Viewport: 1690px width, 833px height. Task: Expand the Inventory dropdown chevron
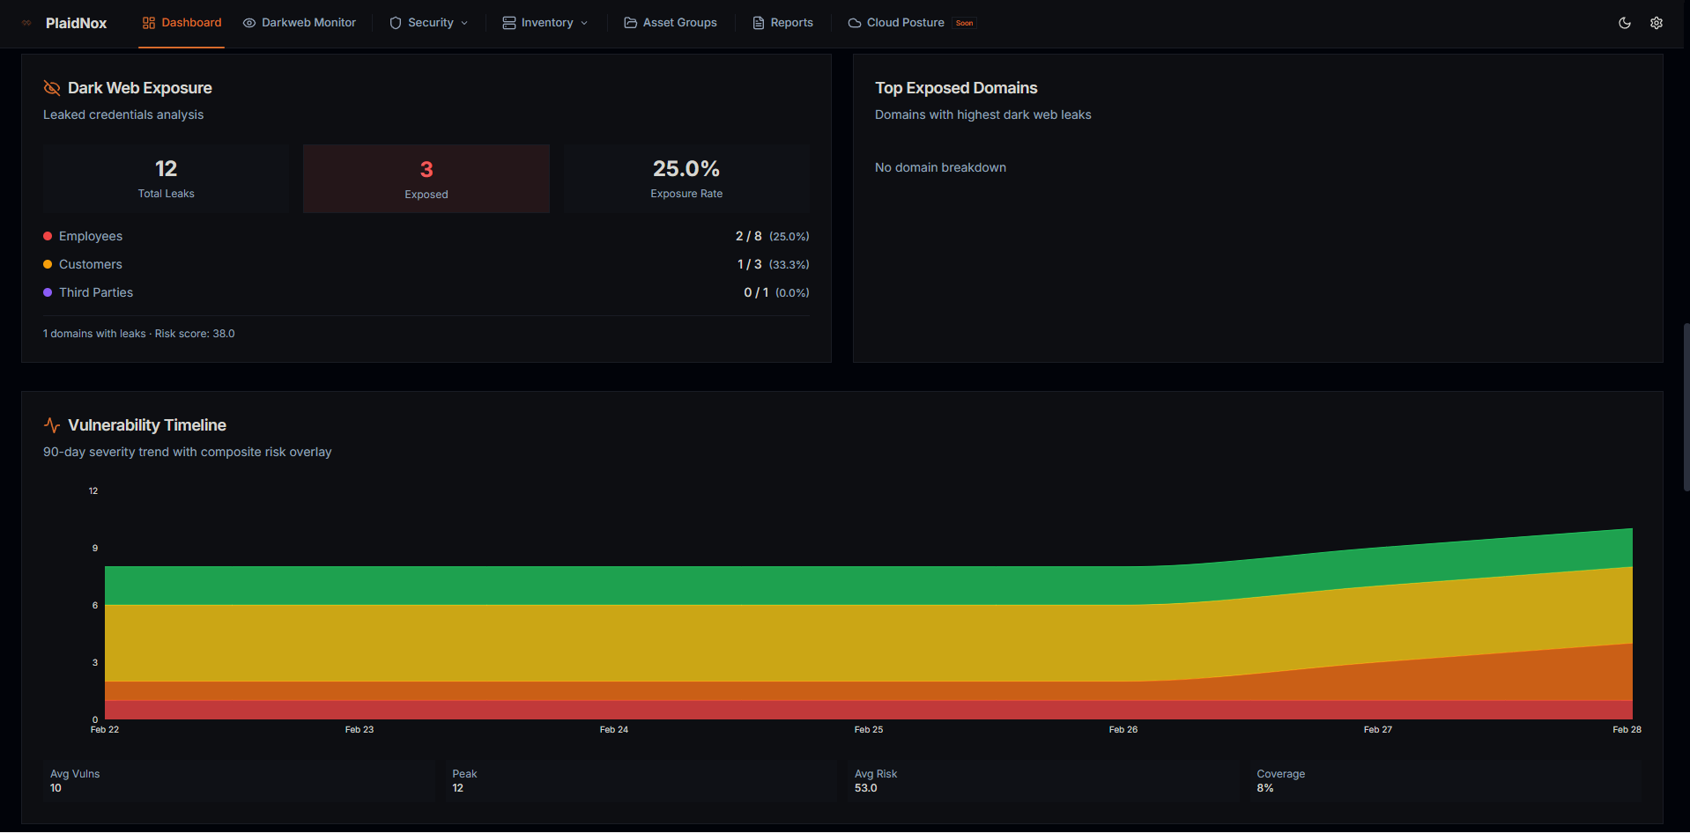click(x=584, y=23)
